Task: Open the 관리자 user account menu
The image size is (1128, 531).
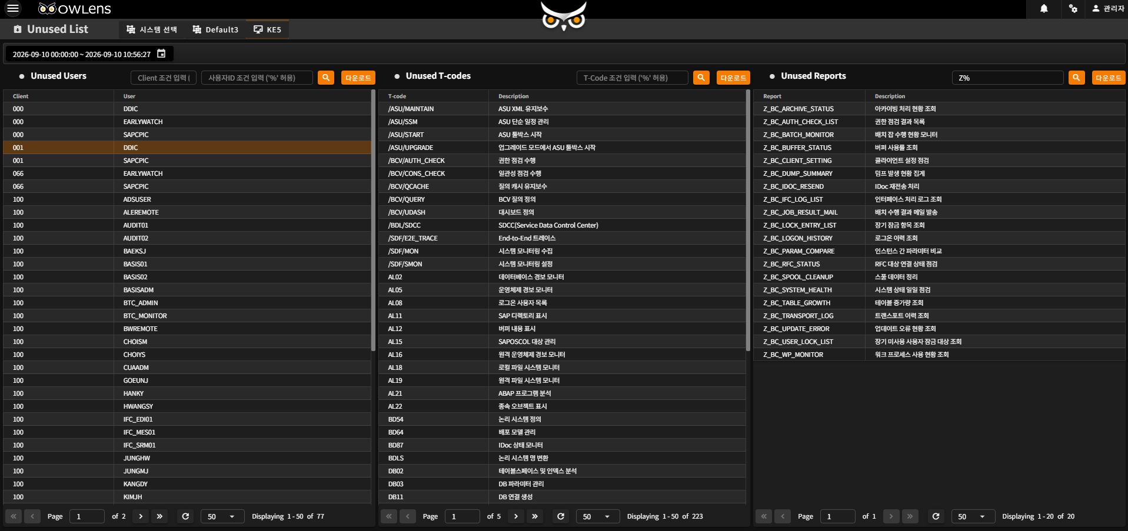Action: [x=1108, y=9]
